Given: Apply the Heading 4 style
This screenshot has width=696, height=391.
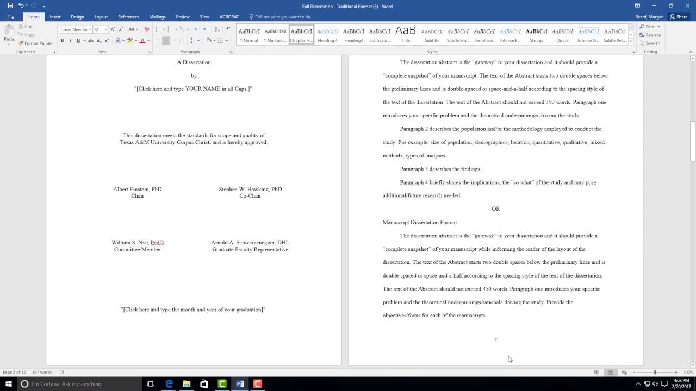Looking at the screenshot, I should pyautogui.click(x=327, y=35).
